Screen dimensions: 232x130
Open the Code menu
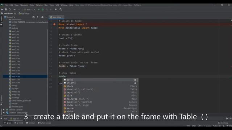pos(32,5)
